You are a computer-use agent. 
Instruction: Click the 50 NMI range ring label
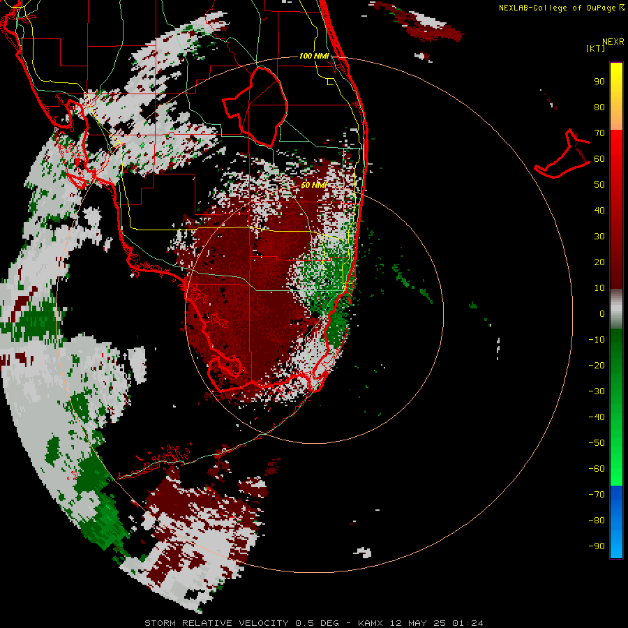[x=315, y=185]
